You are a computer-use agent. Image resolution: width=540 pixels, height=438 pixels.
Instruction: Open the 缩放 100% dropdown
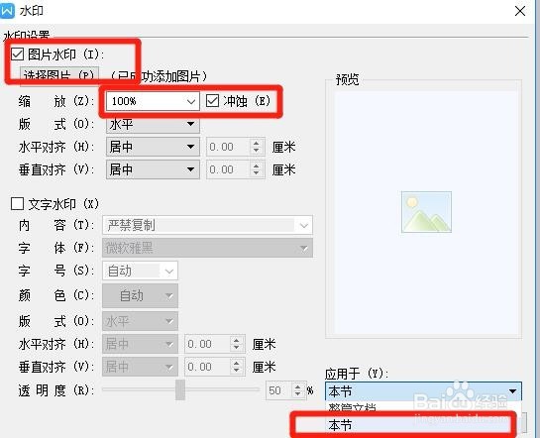[153, 101]
